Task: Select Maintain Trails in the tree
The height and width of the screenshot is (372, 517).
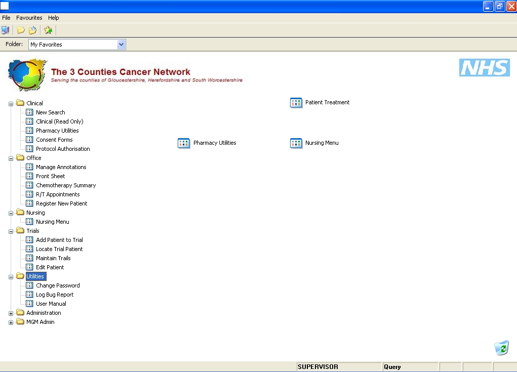Action: 53,258
